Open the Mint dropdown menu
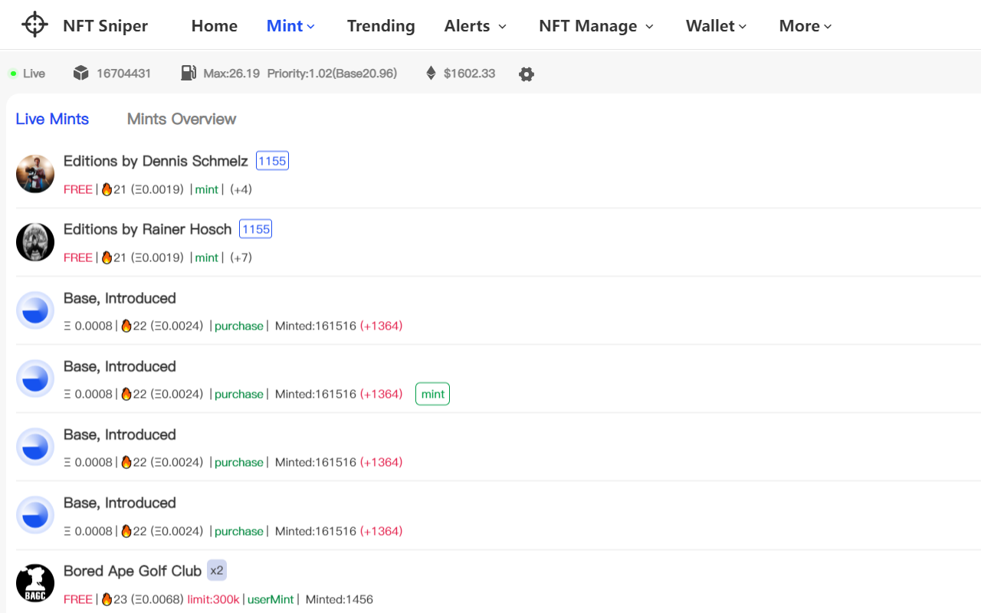The image size is (981, 613). pos(290,25)
